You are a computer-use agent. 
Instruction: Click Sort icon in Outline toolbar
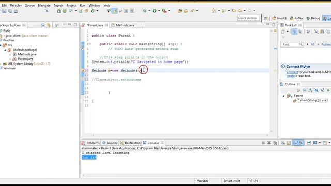pyautogui.click(x=310, y=90)
